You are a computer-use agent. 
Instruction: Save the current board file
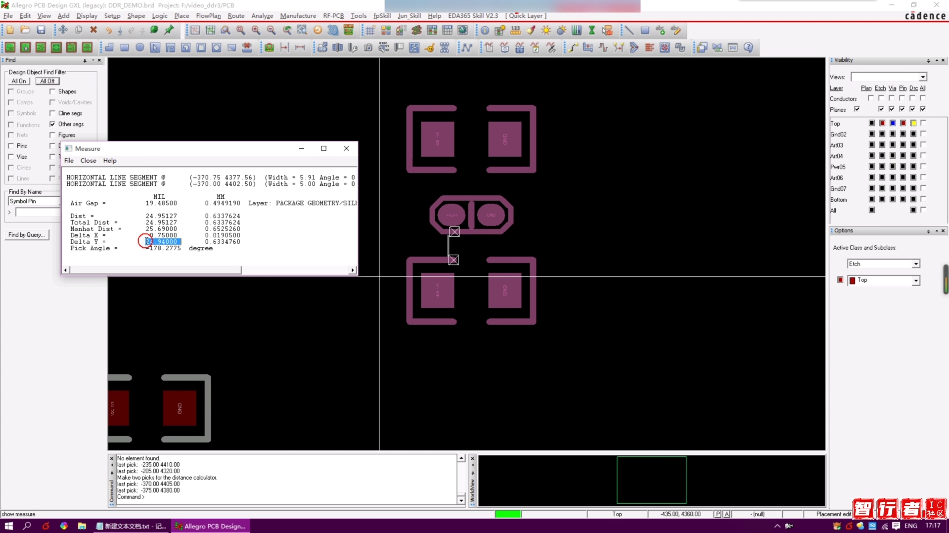[41, 30]
